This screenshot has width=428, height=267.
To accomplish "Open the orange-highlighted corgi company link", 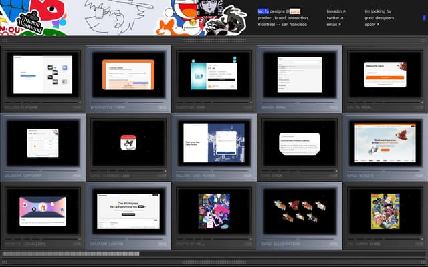I will click(x=295, y=11).
